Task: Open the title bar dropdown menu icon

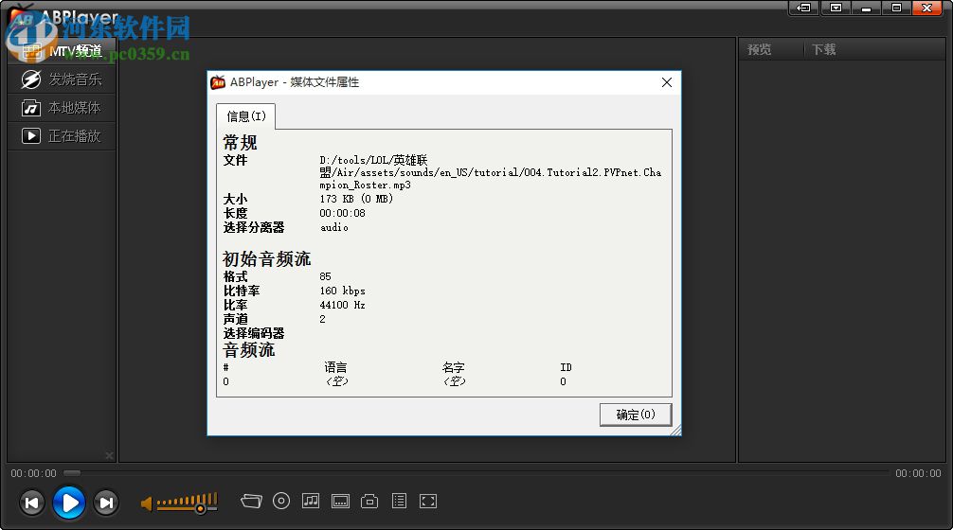Action: click(836, 8)
